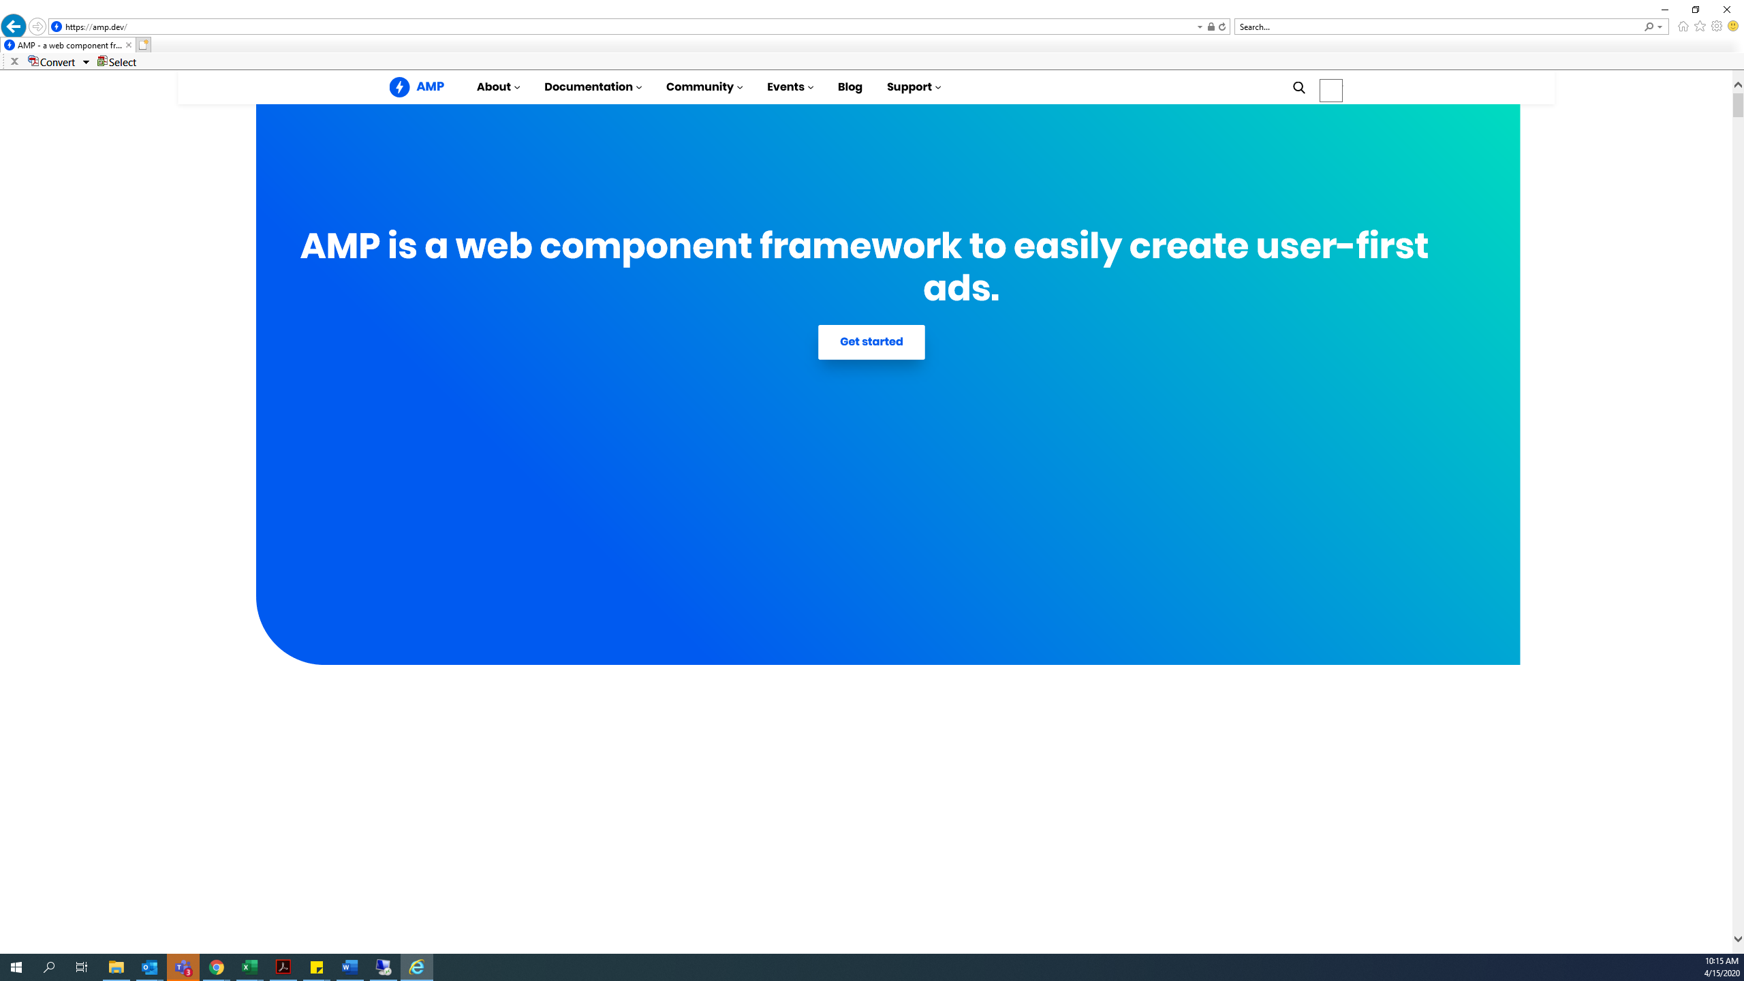Click the browser Search input box
This screenshot has width=1744, height=981.
pyautogui.click(x=1437, y=27)
